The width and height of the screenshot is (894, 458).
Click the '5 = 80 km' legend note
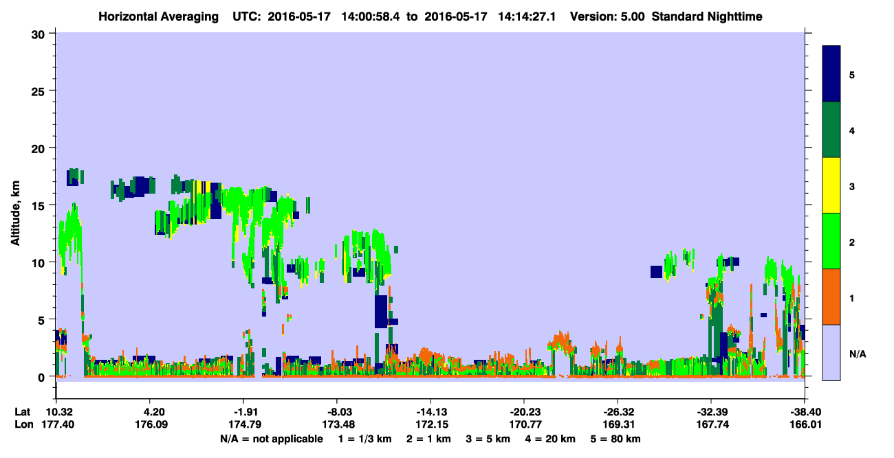(x=617, y=439)
